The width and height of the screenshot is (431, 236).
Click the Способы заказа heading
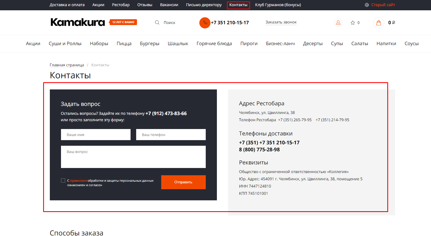coord(76,233)
